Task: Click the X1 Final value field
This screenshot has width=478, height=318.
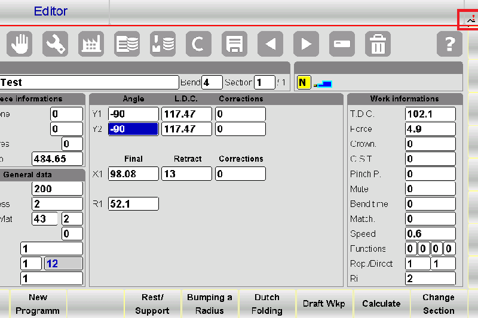Action: click(133, 174)
